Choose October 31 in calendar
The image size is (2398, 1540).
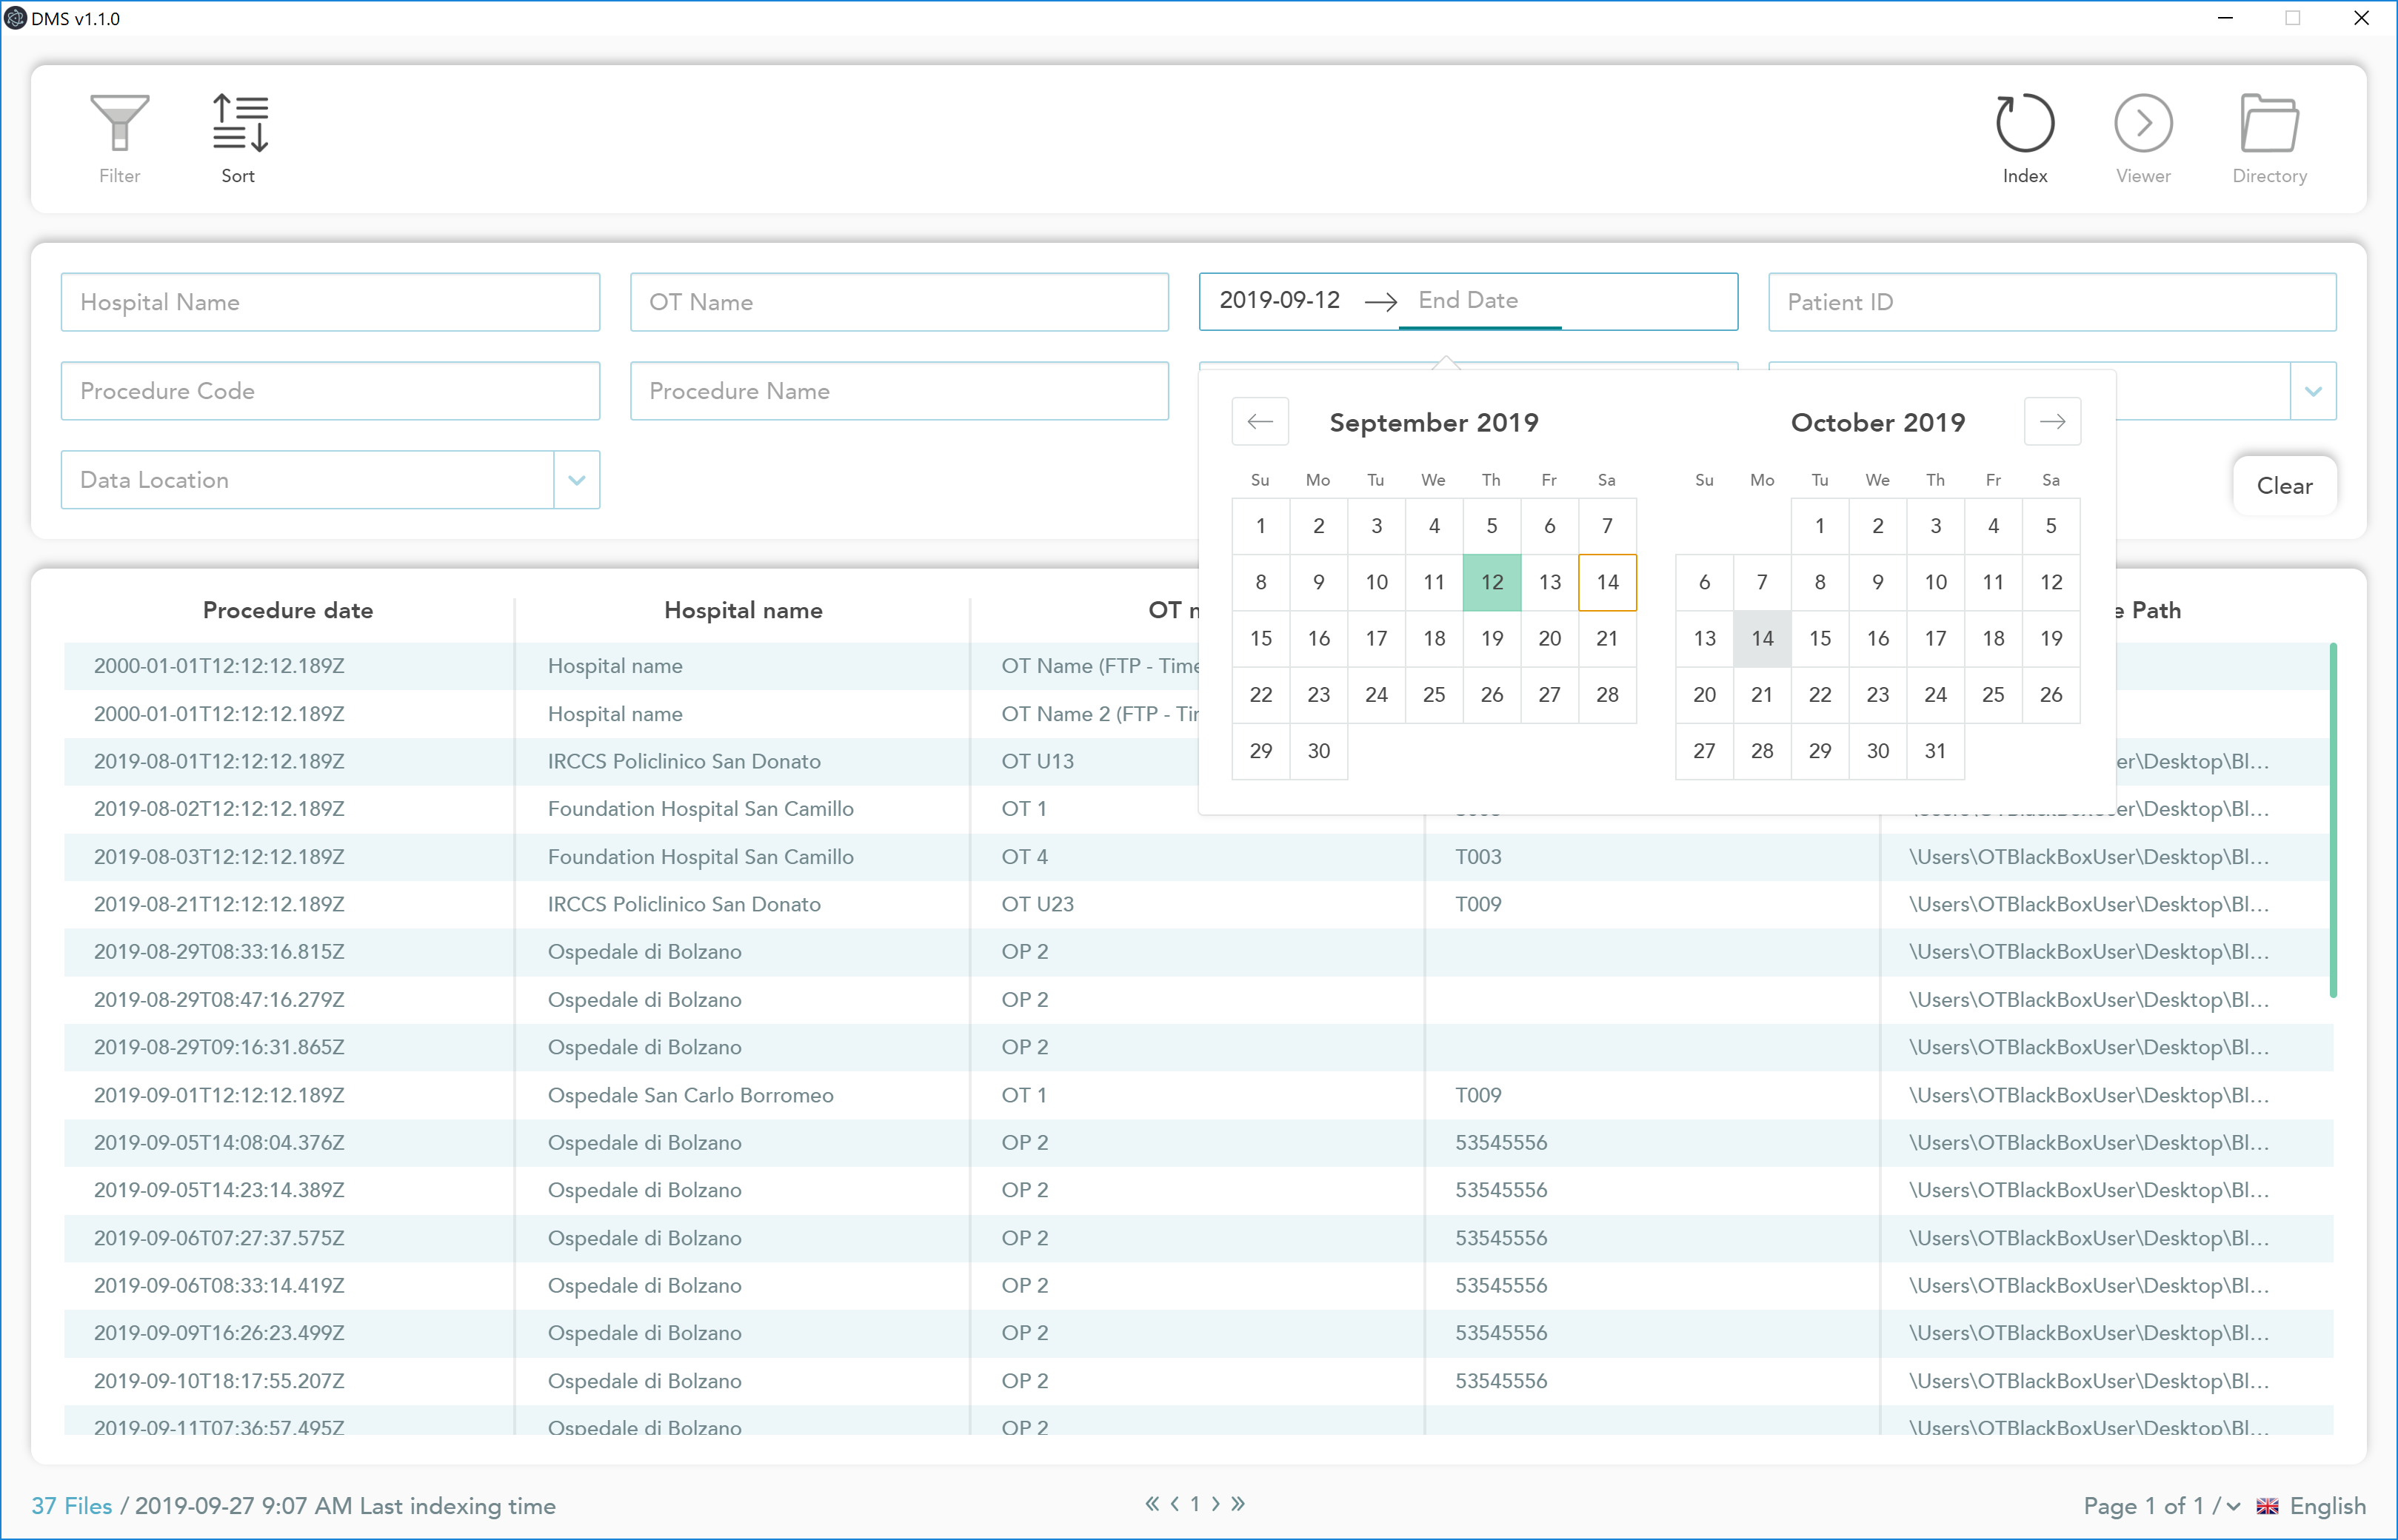[x=1935, y=751]
